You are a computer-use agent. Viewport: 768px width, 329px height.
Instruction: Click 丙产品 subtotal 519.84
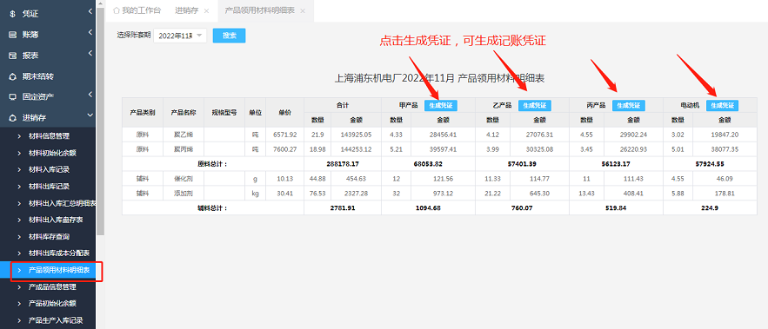pyautogui.click(x=616, y=207)
